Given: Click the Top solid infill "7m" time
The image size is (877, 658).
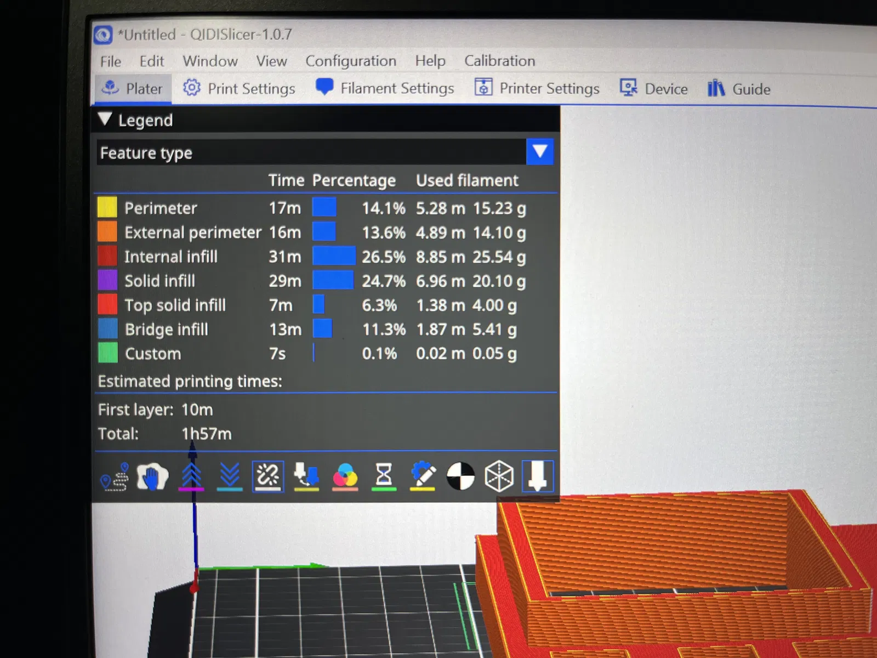Looking at the screenshot, I should [x=281, y=305].
